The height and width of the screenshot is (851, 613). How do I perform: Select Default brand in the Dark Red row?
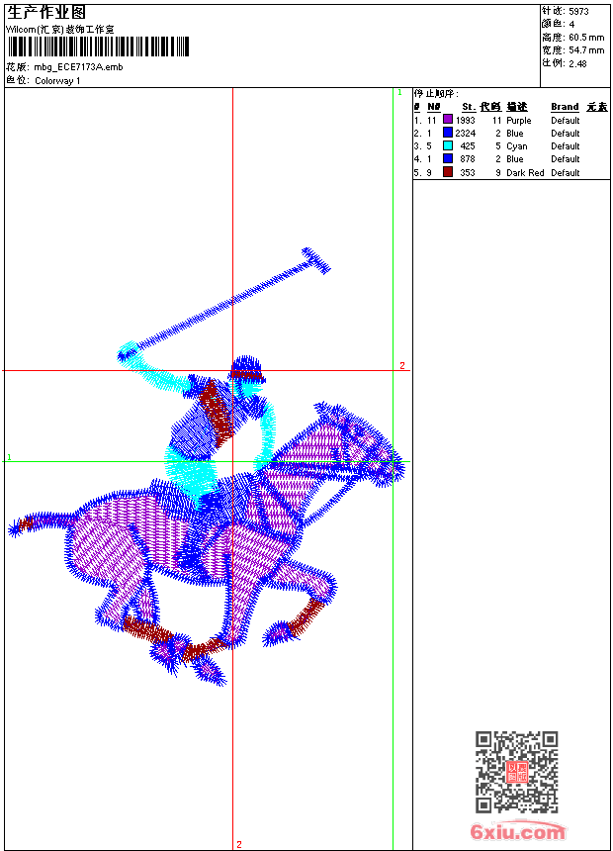point(566,172)
